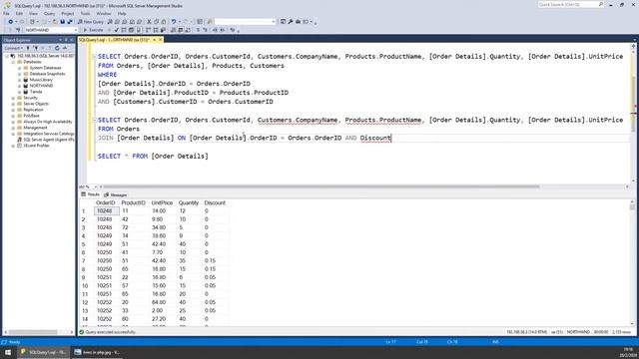
Task: Select the 10248 cell in row 1
Action: (107, 210)
